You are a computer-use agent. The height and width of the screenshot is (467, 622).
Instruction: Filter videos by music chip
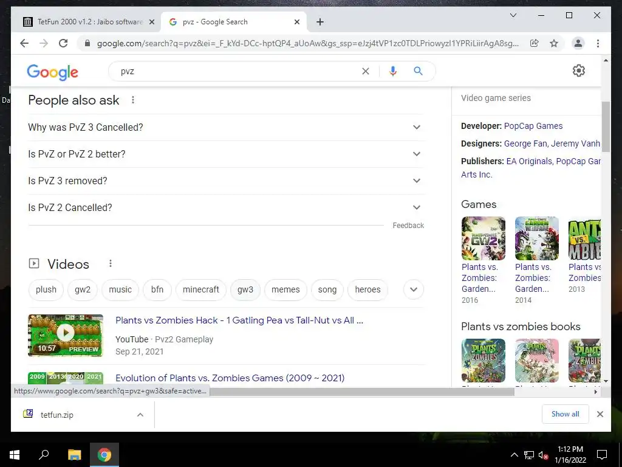click(x=120, y=289)
